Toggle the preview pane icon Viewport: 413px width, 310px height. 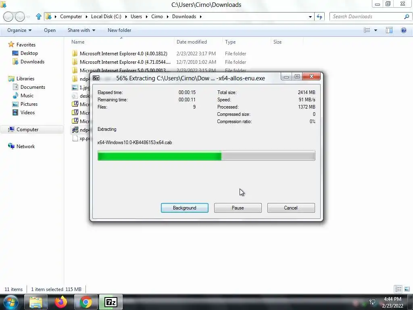389,30
